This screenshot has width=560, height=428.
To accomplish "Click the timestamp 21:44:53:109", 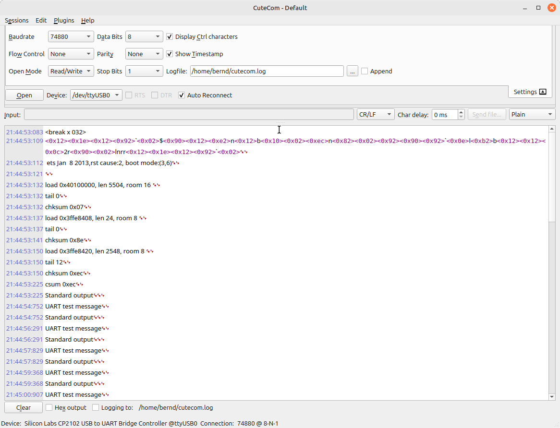I will click(x=24, y=141).
